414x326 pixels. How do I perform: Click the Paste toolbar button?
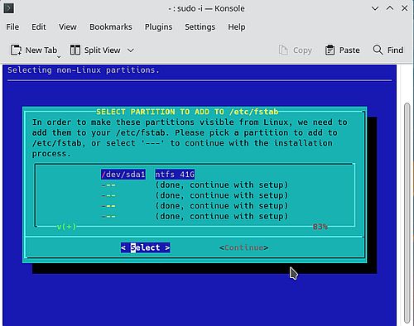click(343, 50)
